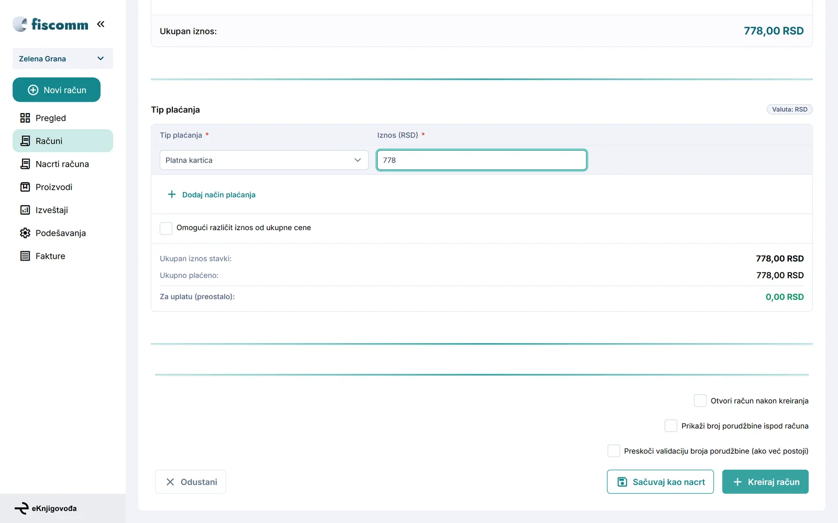Click the Za uplatu 0,00 RSD value
Screen dimensions: 838x523
pyautogui.click(x=785, y=297)
